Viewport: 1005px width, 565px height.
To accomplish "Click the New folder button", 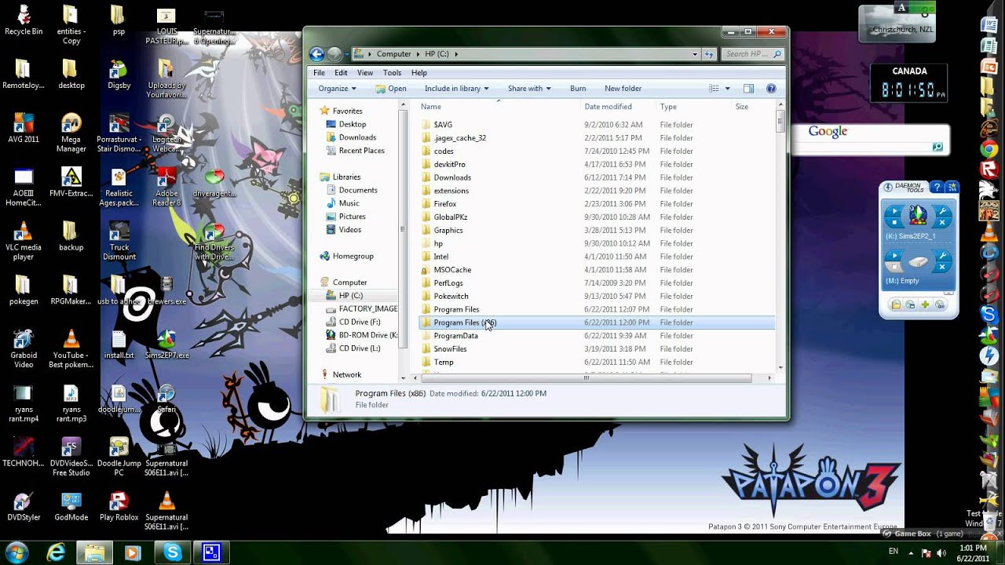I will [x=623, y=89].
